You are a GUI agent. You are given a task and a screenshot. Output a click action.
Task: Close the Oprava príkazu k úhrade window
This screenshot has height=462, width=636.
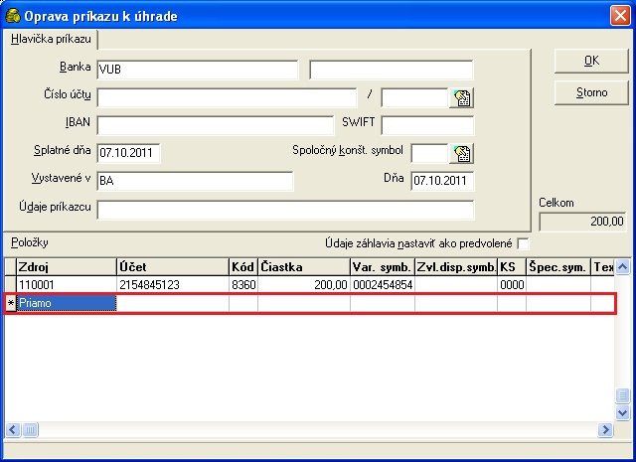point(620,13)
